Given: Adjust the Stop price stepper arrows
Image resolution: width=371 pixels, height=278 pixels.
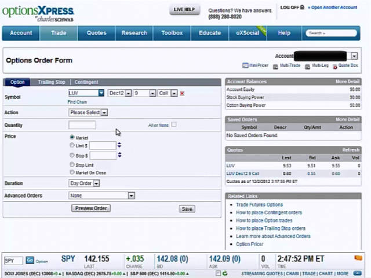Looking at the screenshot, I should [x=119, y=155].
